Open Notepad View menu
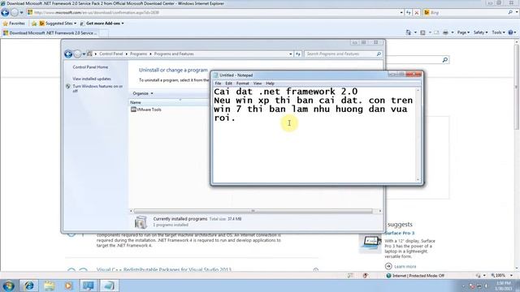Screen dimensions: 520x292 point(258,84)
